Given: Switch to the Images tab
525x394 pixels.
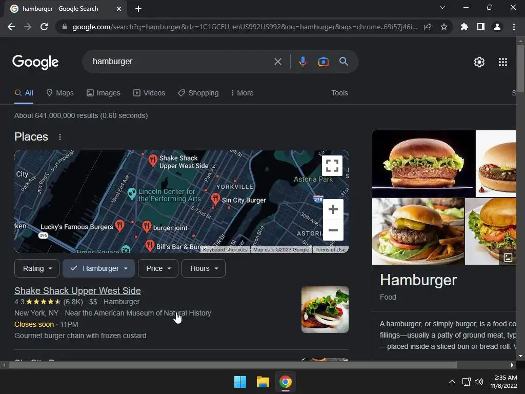Looking at the screenshot, I should (x=103, y=93).
